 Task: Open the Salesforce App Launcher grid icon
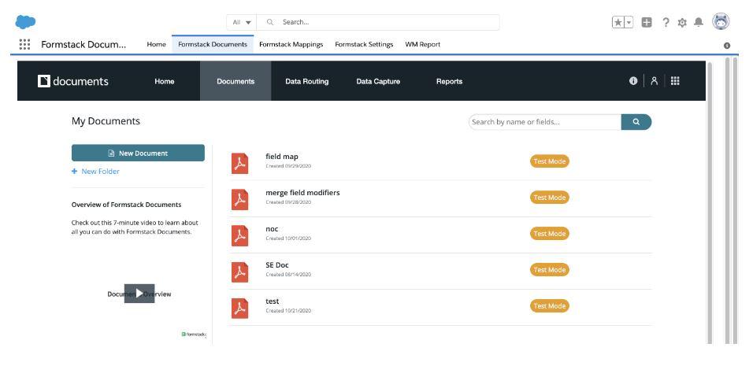24,45
